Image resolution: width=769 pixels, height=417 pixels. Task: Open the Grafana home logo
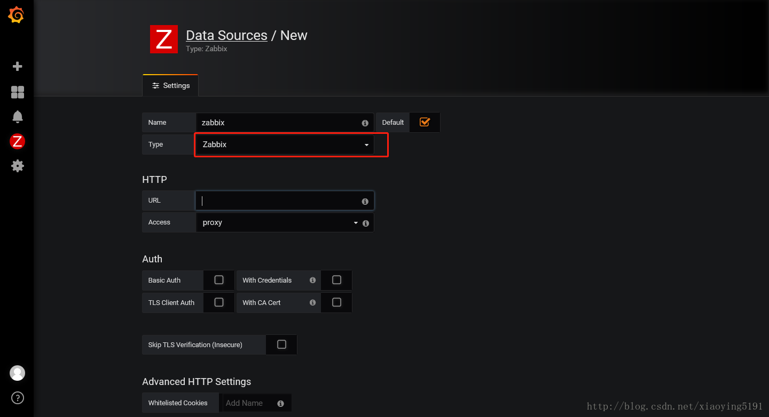click(x=17, y=15)
